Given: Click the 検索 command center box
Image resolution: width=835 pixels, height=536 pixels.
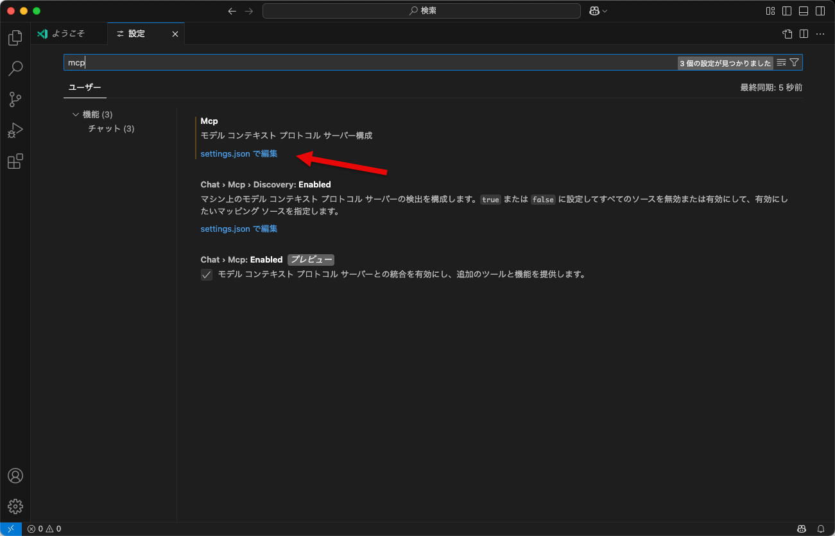Looking at the screenshot, I should tap(422, 11).
